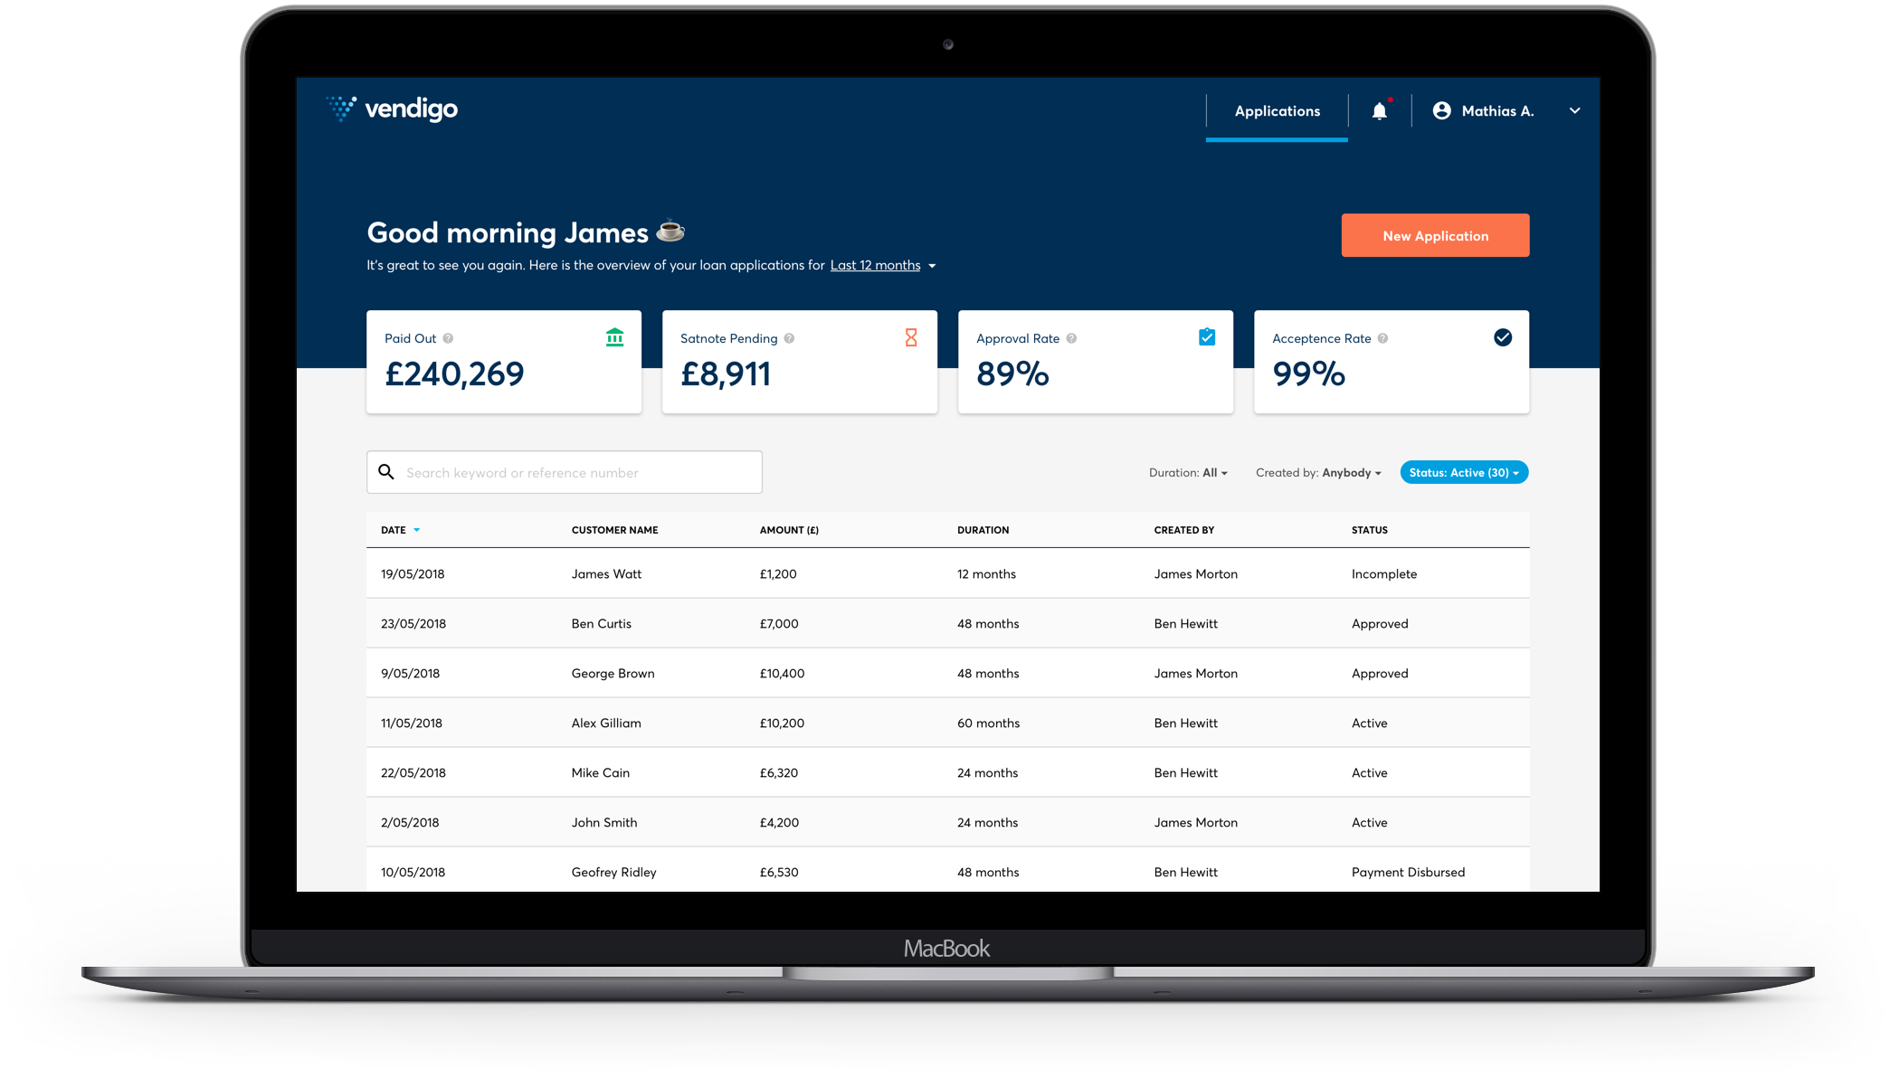The width and height of the screenshot is (1900, 1078).
Task: Click the Status column header
Action: 1369,530
